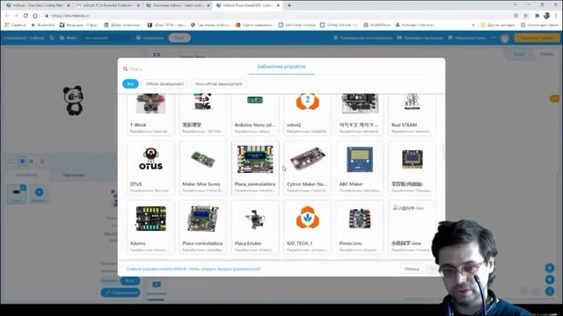This screenshot has height=316, width=563.
Task: Select the vrbot2 device with orange logo
Action: (x=307, y=114)
